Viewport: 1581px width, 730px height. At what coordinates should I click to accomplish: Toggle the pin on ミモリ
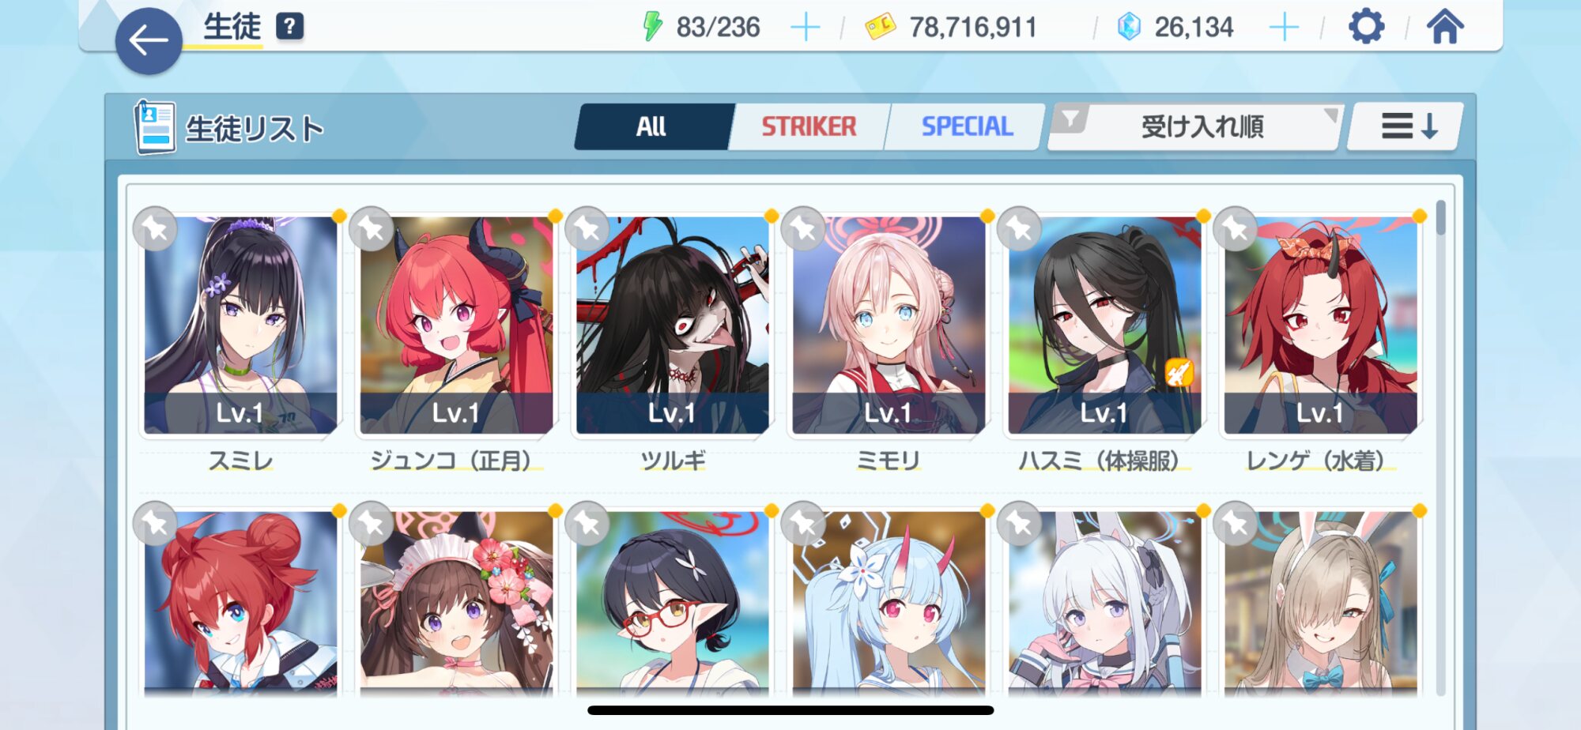(x=803, y=229)
